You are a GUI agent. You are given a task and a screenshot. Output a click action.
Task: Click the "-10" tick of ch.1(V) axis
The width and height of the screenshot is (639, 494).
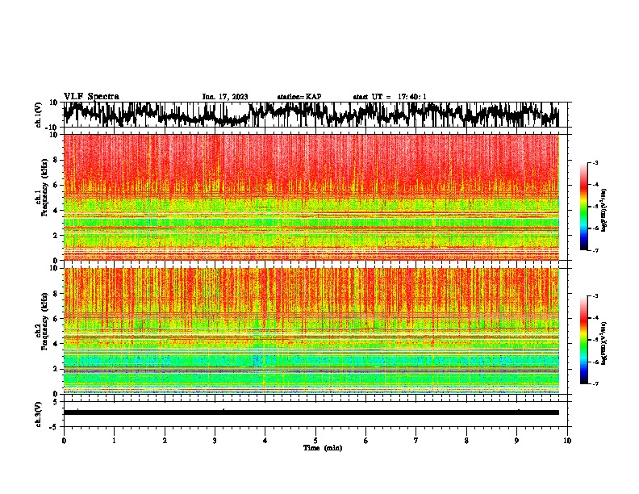pos(52,128)
